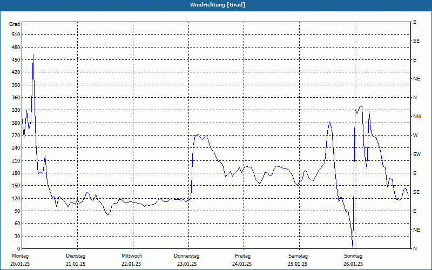Select the S compass label level with 180
The image size is (432, 270).
coord(415,173)
